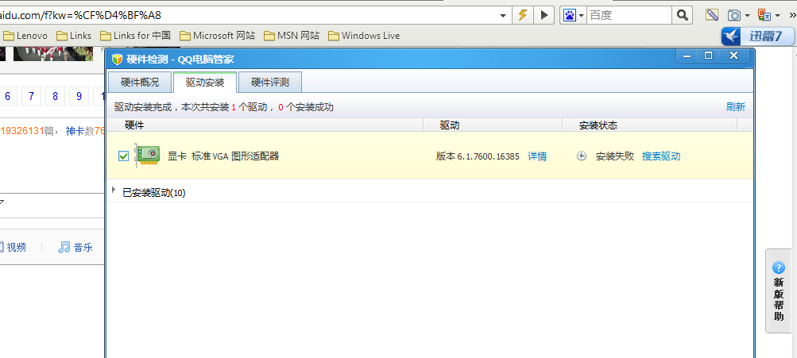The image size is (797, 358).
Task: Click the 迅雷7 Thunder button
Action: tap(758, 36)
